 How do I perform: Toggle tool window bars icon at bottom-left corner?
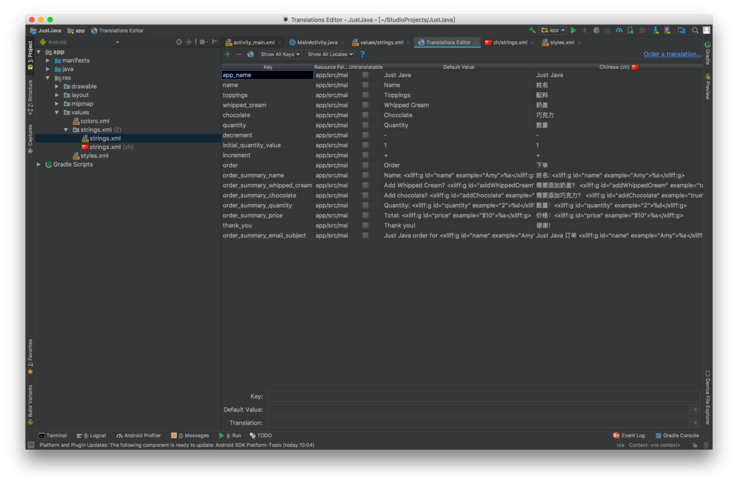pos(31,445)
